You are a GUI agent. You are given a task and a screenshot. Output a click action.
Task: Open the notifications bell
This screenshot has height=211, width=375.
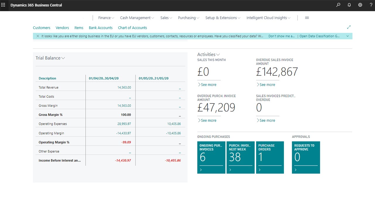coord(349,5)
